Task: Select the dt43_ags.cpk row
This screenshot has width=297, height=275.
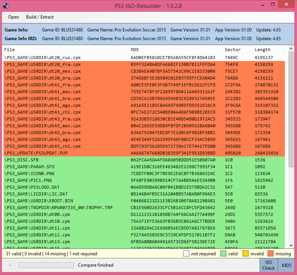Action: (x=144, y=140)
